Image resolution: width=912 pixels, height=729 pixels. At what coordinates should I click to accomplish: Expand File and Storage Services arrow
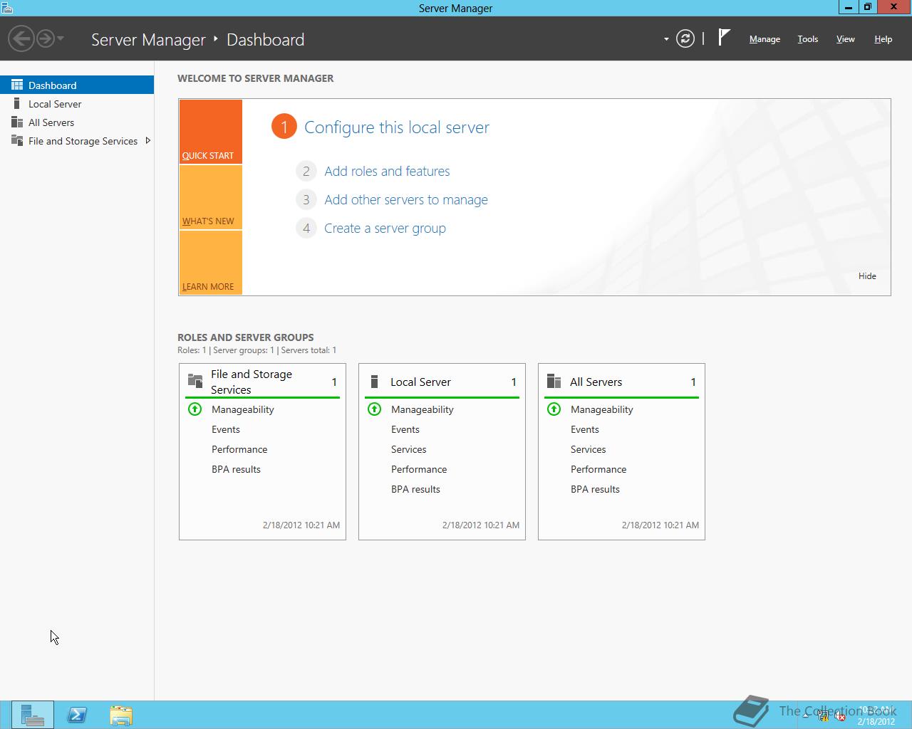click(x=147, y=140)
